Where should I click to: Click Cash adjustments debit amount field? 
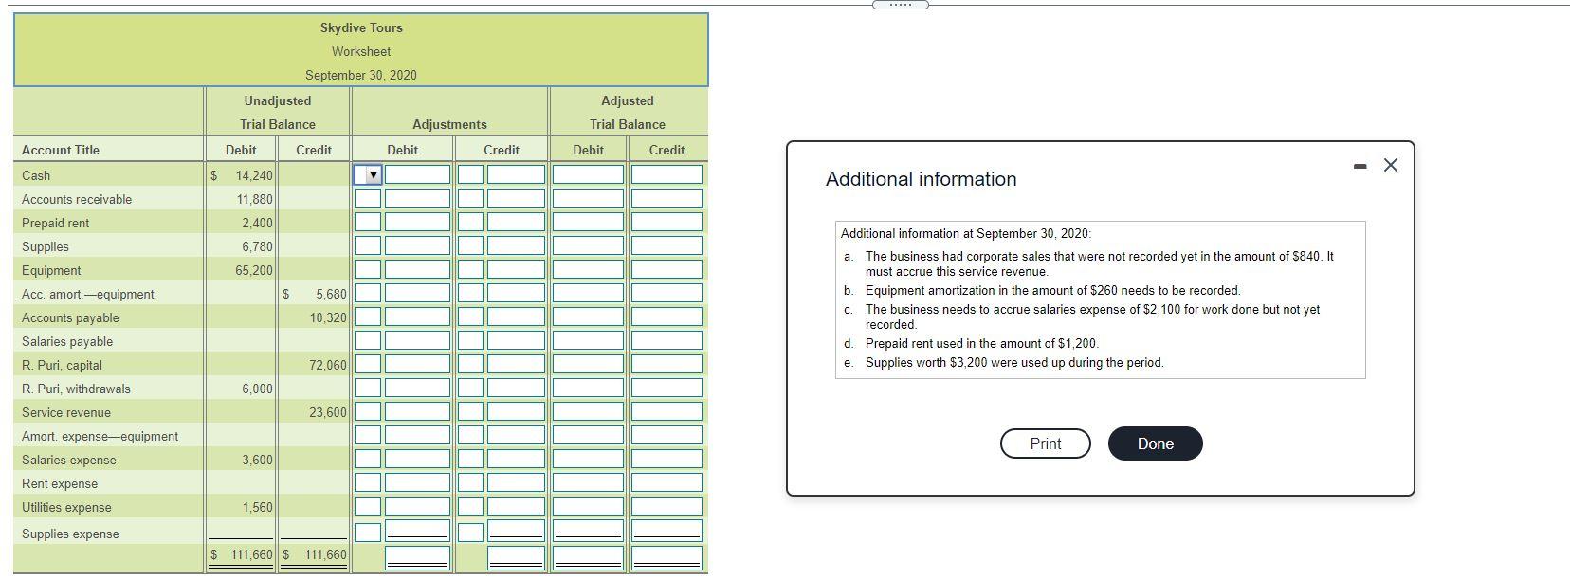point(417,174)
